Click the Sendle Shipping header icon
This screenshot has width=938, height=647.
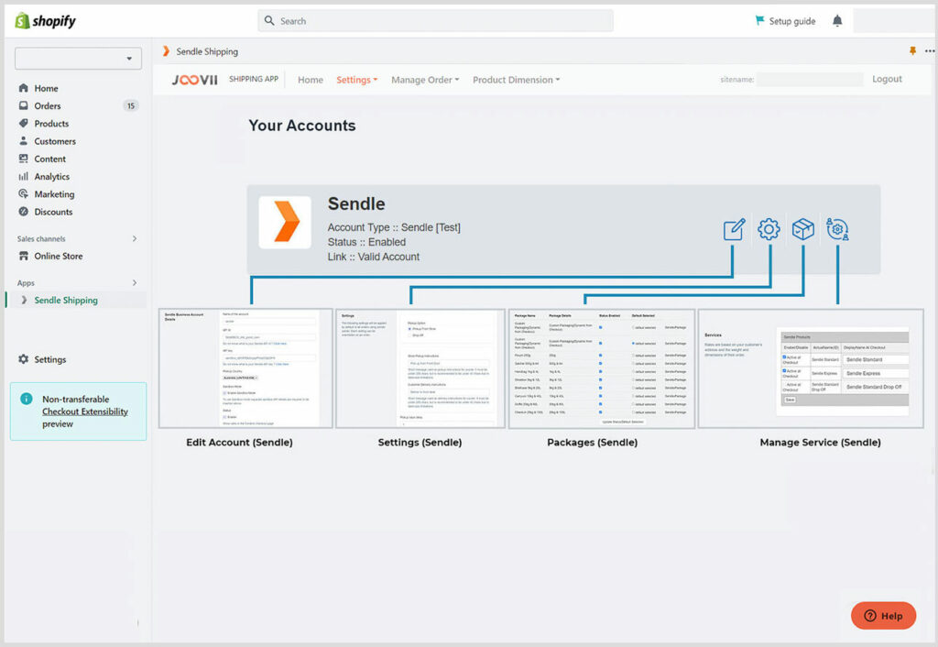tap(166, 51)
